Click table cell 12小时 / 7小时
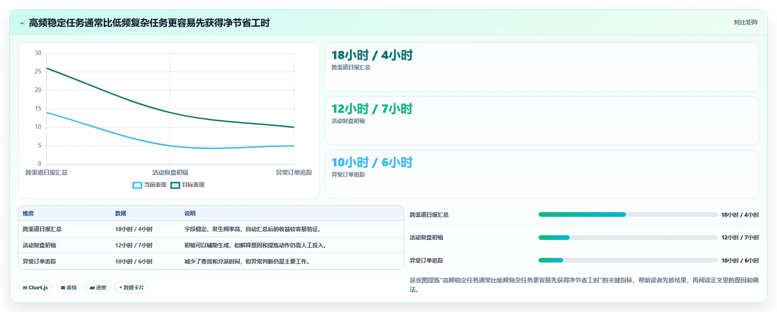The width and height of the screenshot is (777, 312). pyautogui.click(x=134, y=245)
